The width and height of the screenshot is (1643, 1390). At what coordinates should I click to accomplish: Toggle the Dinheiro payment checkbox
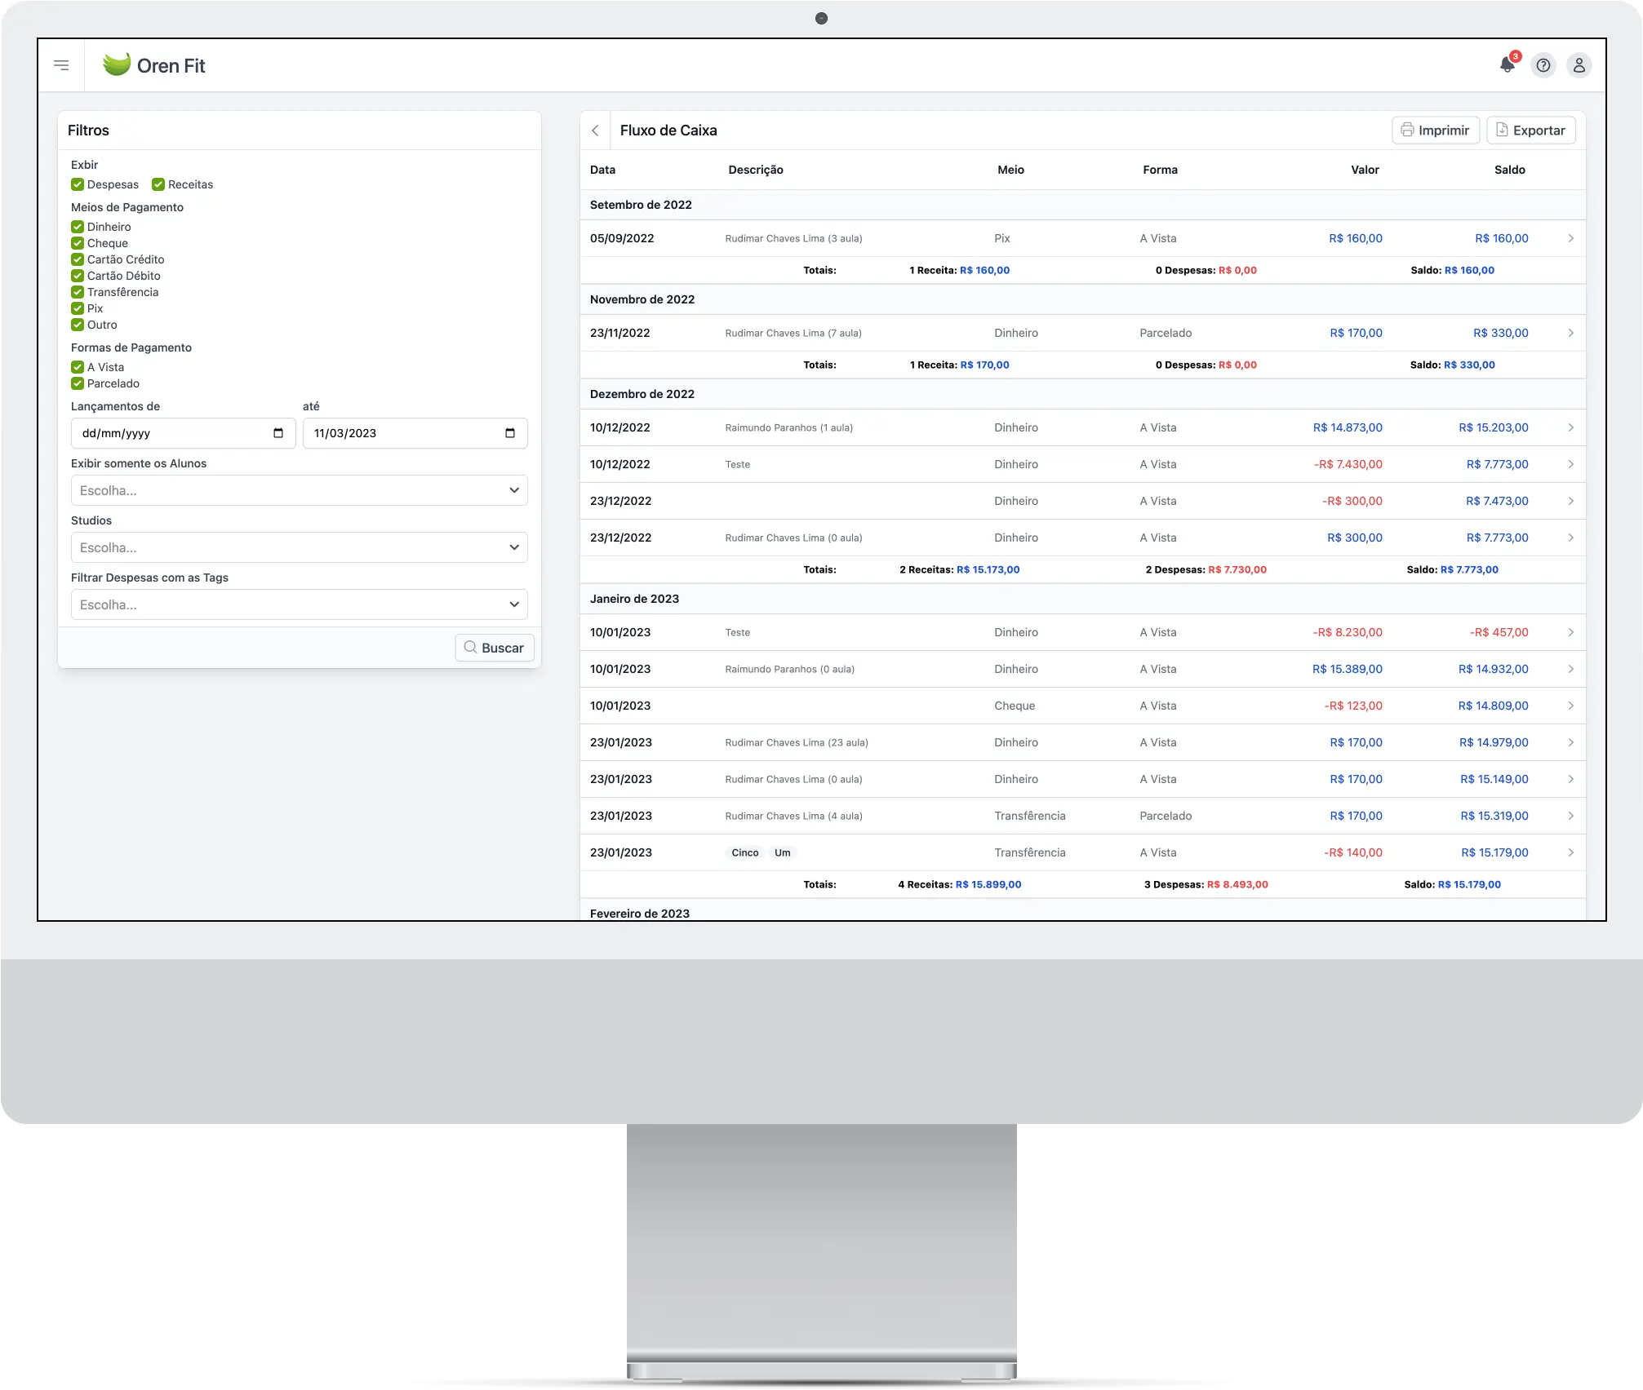pyautogui.click(x=78, y=227)
